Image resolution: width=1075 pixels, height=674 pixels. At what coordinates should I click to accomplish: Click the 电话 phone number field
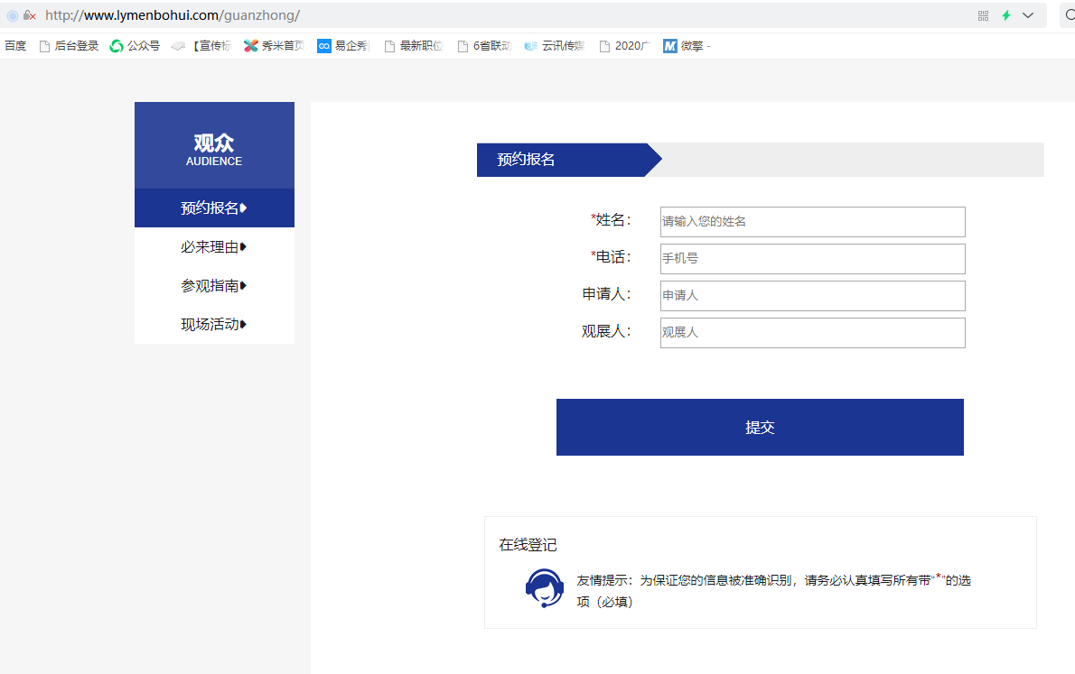click(x=812, y=259)
